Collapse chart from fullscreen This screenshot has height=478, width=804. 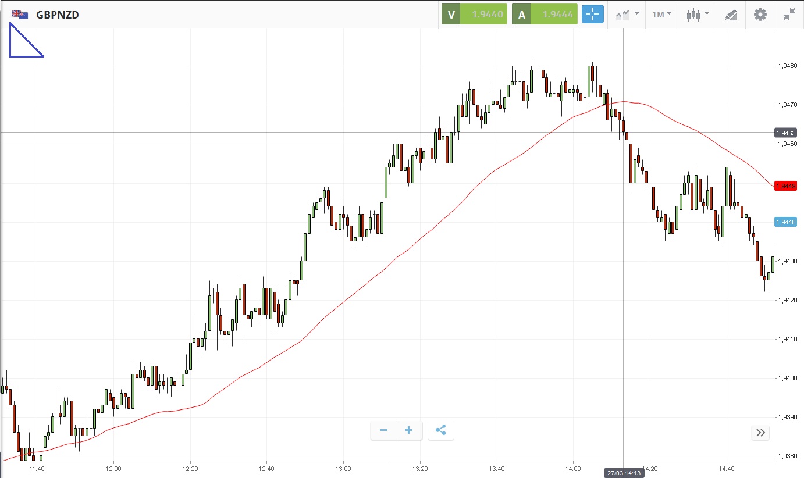click(x=789, y=15)
